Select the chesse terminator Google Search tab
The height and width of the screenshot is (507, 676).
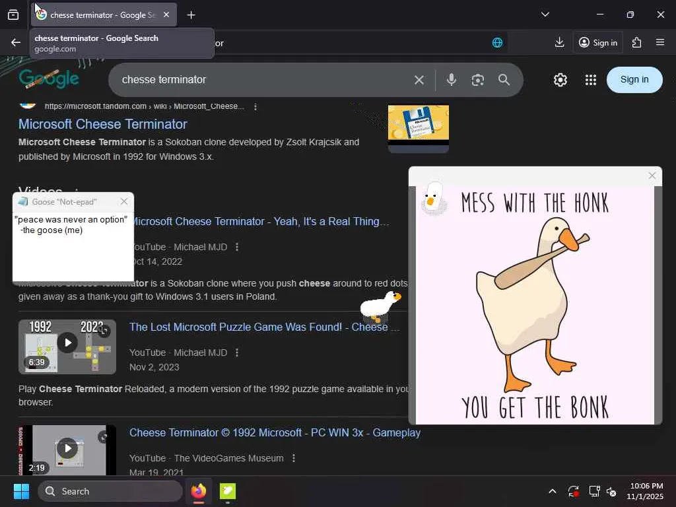click(104, 15)
